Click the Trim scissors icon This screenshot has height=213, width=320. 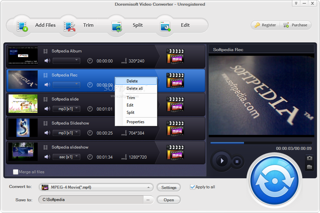[x=69, y=26]
